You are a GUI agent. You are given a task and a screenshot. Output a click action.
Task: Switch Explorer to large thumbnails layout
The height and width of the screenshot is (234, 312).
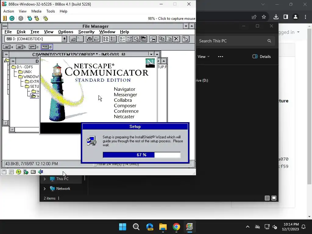pos(274,198)
